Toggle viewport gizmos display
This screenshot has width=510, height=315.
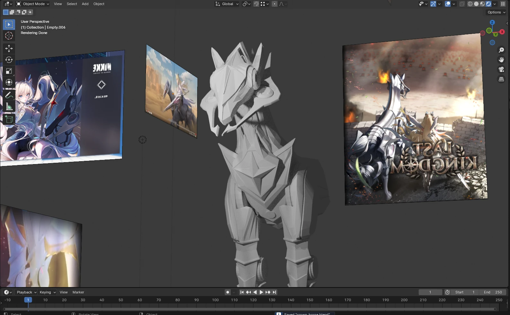(x=433, y=4)
